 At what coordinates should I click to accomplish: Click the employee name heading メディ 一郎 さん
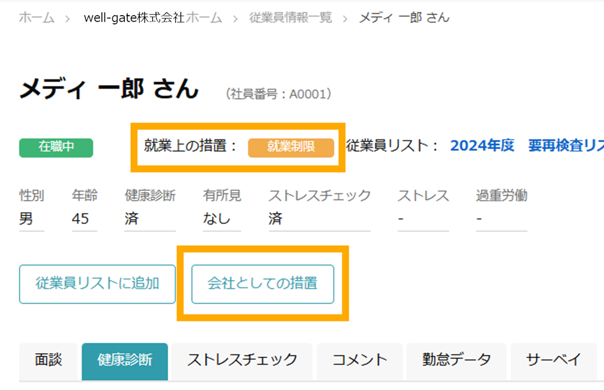pyautogui.click(x=109, y=89)
